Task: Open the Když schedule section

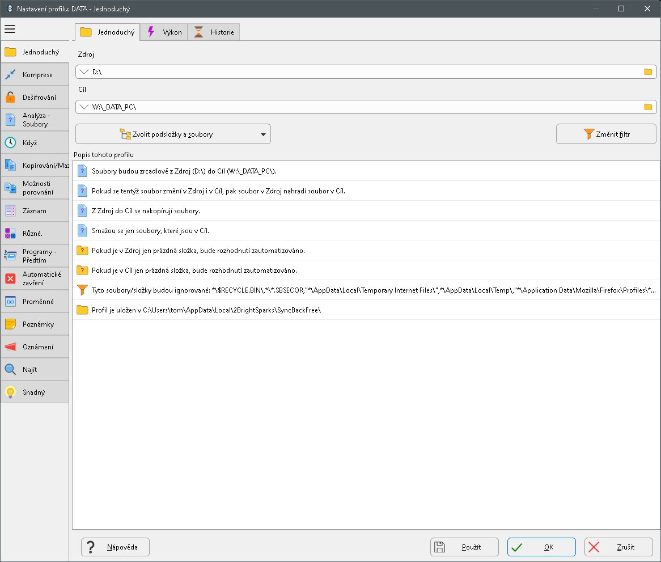Action: tap(35, 142)
